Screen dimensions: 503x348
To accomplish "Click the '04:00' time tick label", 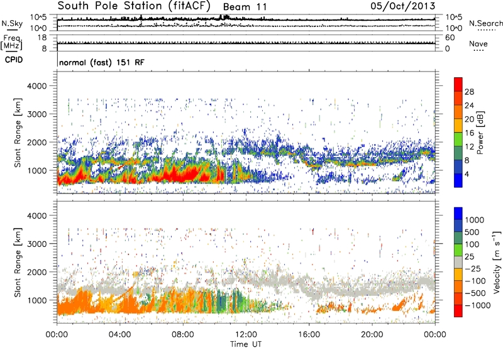I will 119,335.
